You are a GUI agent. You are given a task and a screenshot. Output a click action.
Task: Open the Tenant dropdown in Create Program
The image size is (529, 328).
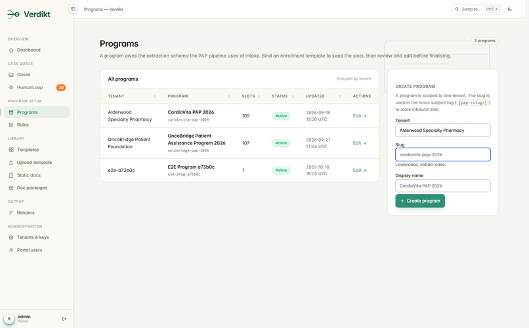coord(443,131)
